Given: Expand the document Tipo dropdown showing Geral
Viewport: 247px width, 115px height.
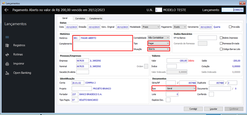Looking at the screenshot, I should 181,88.
